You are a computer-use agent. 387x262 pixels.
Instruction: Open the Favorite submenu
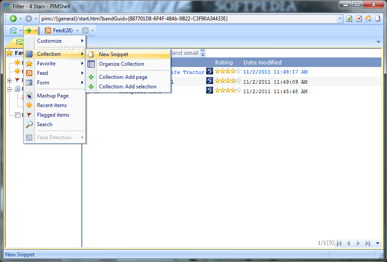tap(55, 64)
